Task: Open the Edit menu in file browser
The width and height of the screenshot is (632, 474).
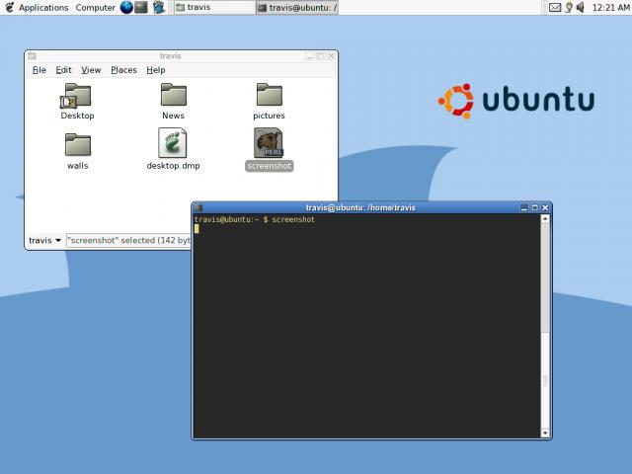Action: click(x=63, y=70)
